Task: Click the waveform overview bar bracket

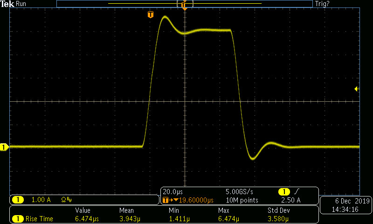Action: pos(185,4)
